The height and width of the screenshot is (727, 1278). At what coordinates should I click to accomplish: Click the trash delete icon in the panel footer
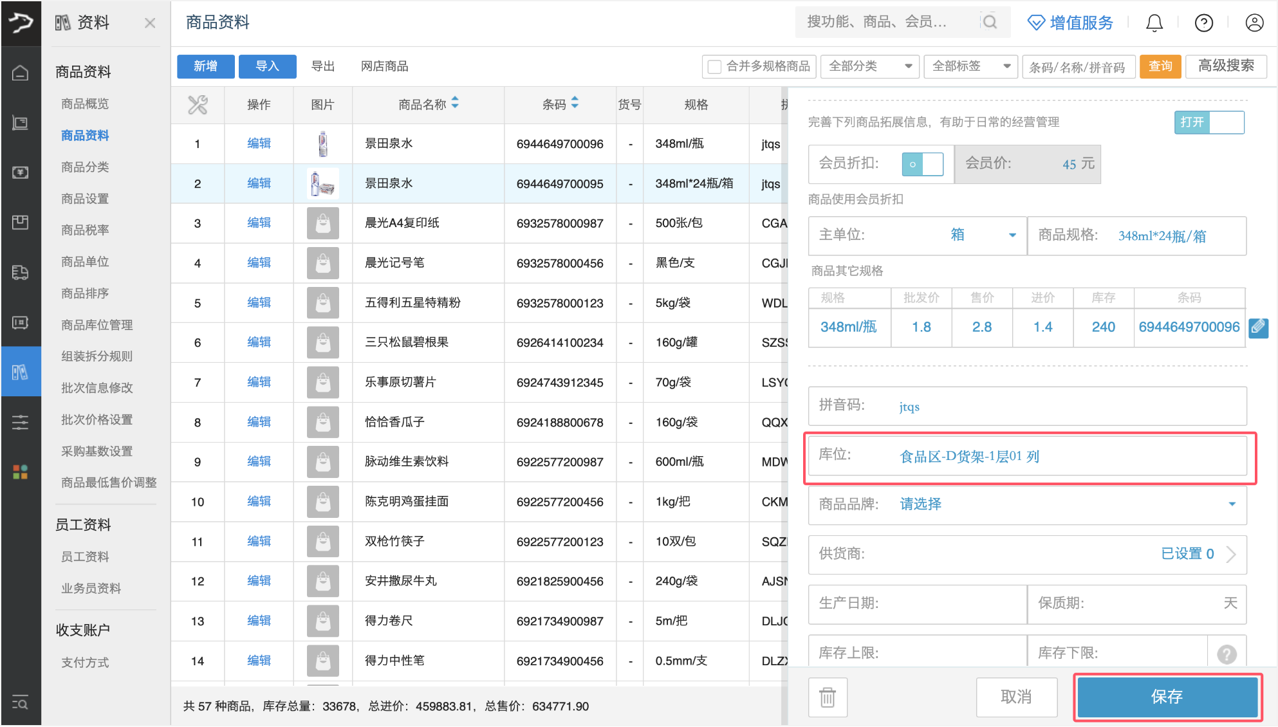(x=828, y=697)
